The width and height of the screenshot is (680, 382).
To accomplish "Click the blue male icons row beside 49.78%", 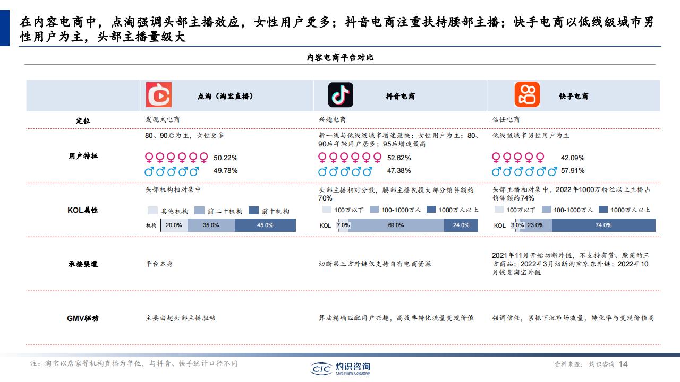I will pyautogui.click(x=172, y=171).
